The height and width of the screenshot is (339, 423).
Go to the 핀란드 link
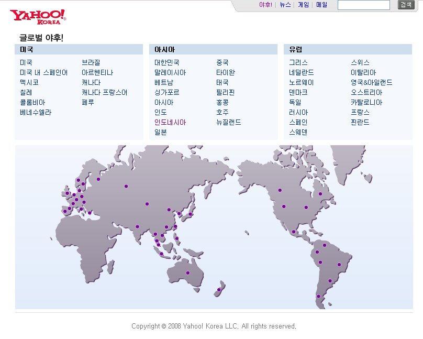click(x=360, y=123)
